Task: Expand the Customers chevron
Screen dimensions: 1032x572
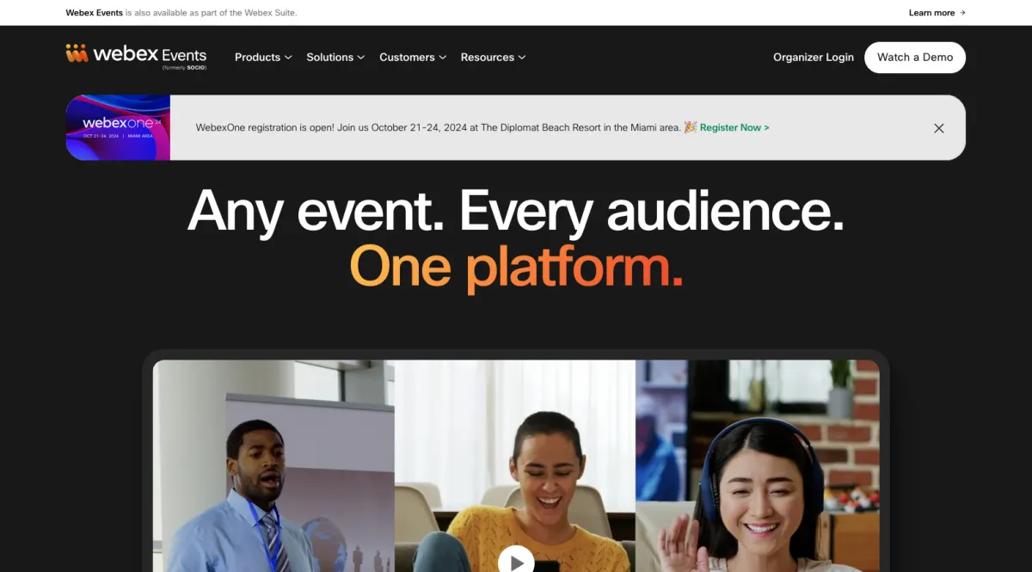Action: 443,58
